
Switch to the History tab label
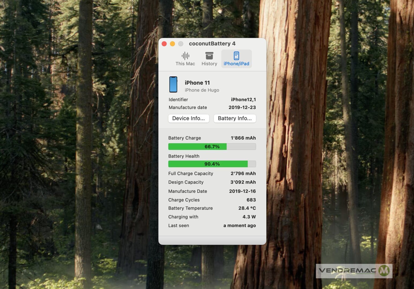209,64
